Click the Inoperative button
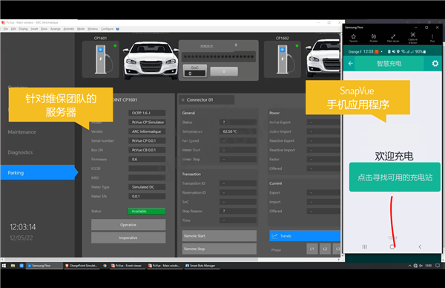The image size is (445, 288). click(x=128, y=238)
